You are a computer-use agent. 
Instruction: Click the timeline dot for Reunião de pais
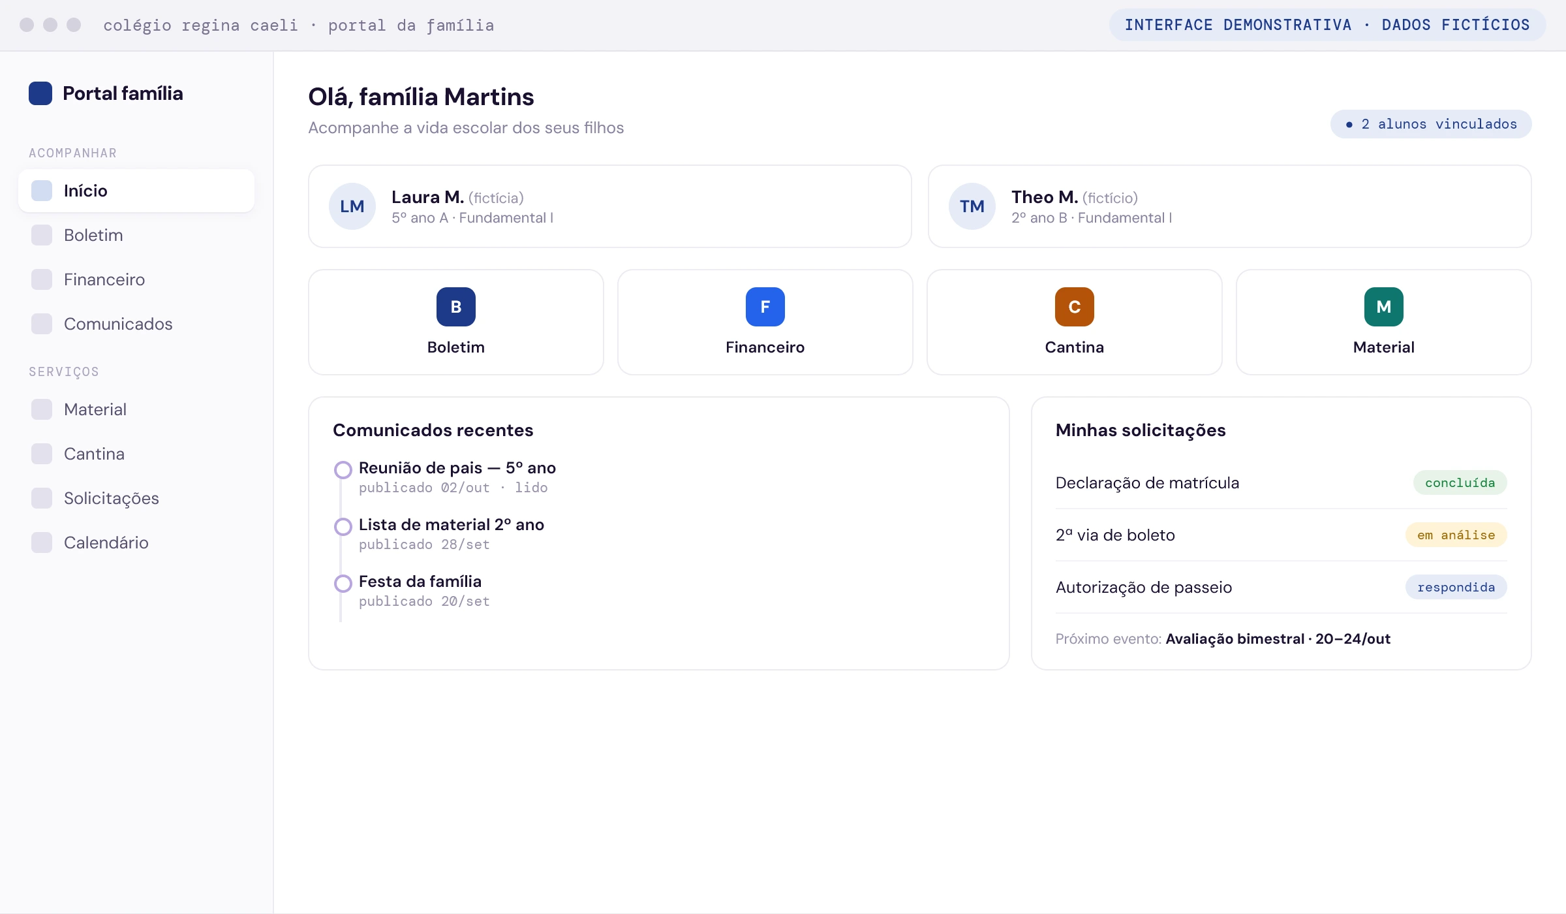pyautogui.click(x=343, y=470)
